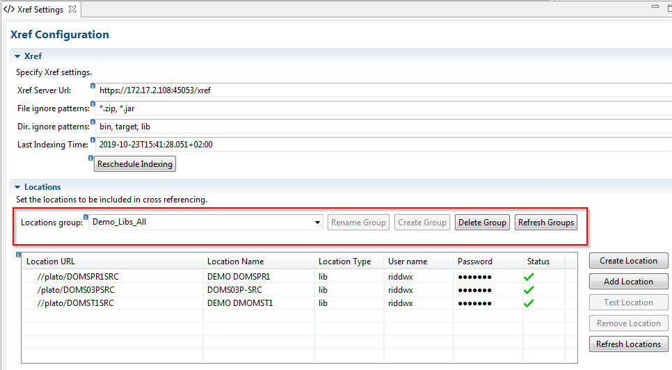Click the green status checkmark for DOMS03PSRC

529,289
